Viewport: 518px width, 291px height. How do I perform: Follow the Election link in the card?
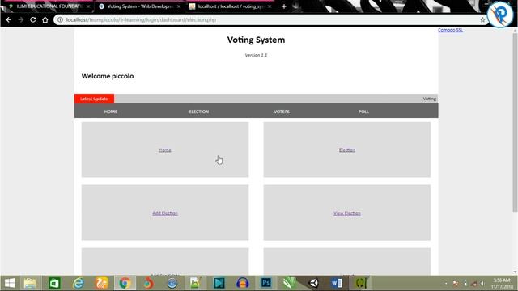pos(347,150)
